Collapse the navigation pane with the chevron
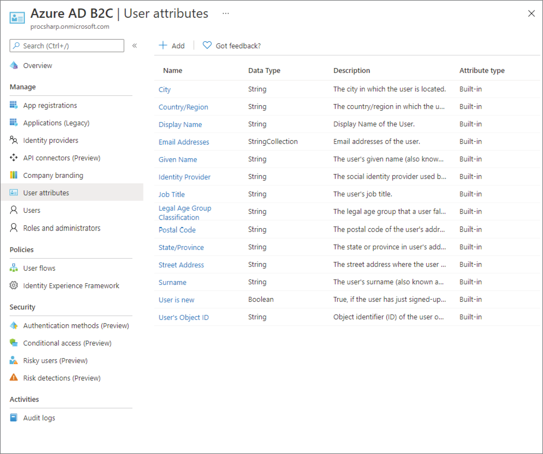 [x=135, y=46]
